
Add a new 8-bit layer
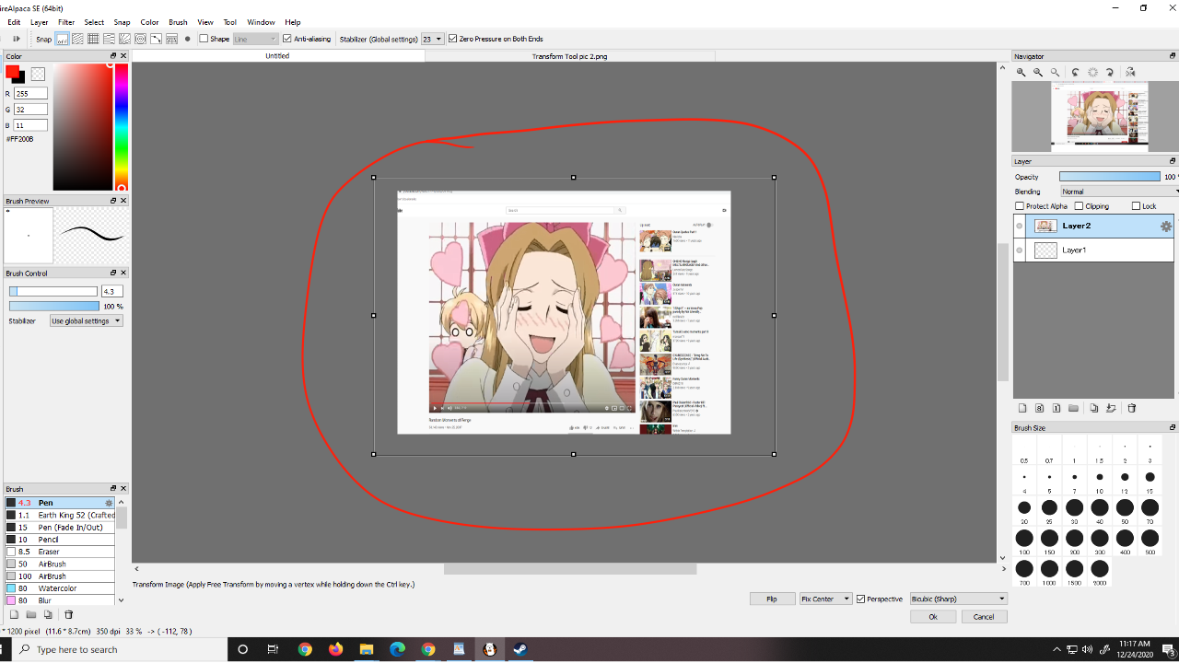(1039, 408)
